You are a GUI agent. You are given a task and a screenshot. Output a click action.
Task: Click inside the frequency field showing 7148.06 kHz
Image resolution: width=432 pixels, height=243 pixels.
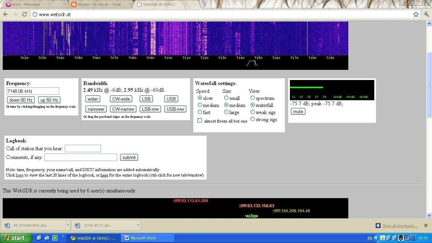tap(32, 91)
